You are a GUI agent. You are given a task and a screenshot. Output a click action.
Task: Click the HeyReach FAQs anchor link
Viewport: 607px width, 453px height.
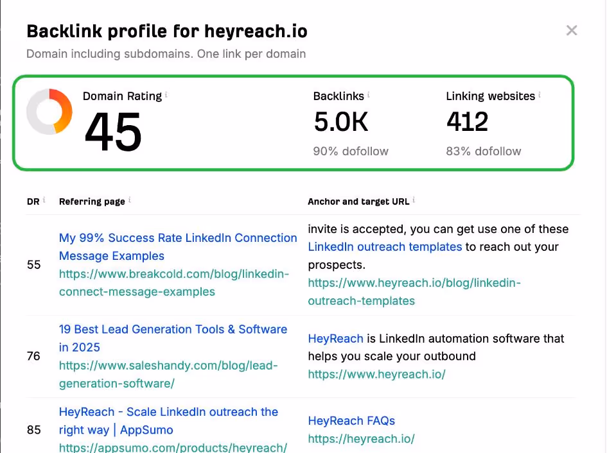point(351,421)
